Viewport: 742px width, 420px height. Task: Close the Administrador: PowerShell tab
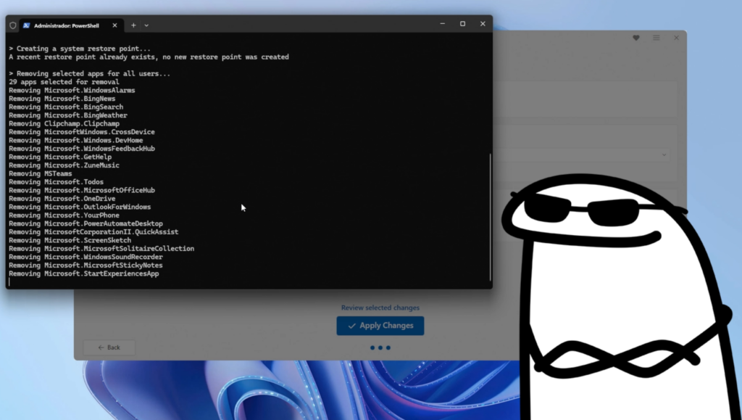point(114,25)
